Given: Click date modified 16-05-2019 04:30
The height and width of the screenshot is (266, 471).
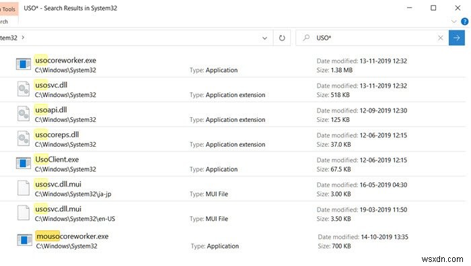Looking at the screenshot, I should (x=383, y=185).
